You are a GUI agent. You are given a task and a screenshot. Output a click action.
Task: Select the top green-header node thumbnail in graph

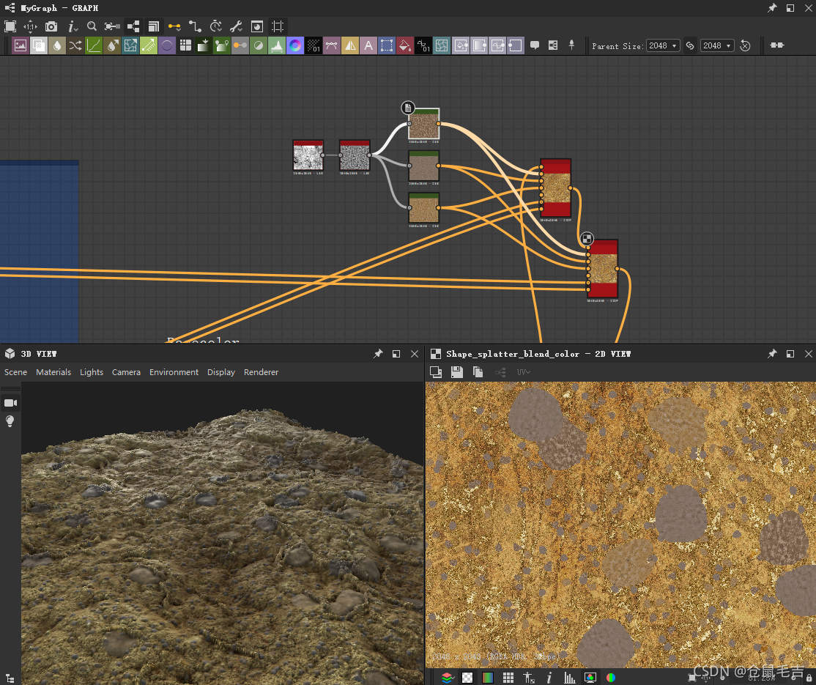tap(423, 125)
